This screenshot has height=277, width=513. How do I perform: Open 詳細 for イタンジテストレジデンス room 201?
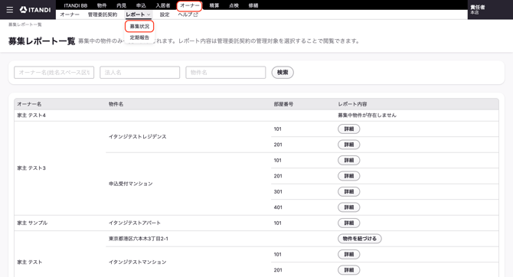pyautogui.click(x=348, y=145)
